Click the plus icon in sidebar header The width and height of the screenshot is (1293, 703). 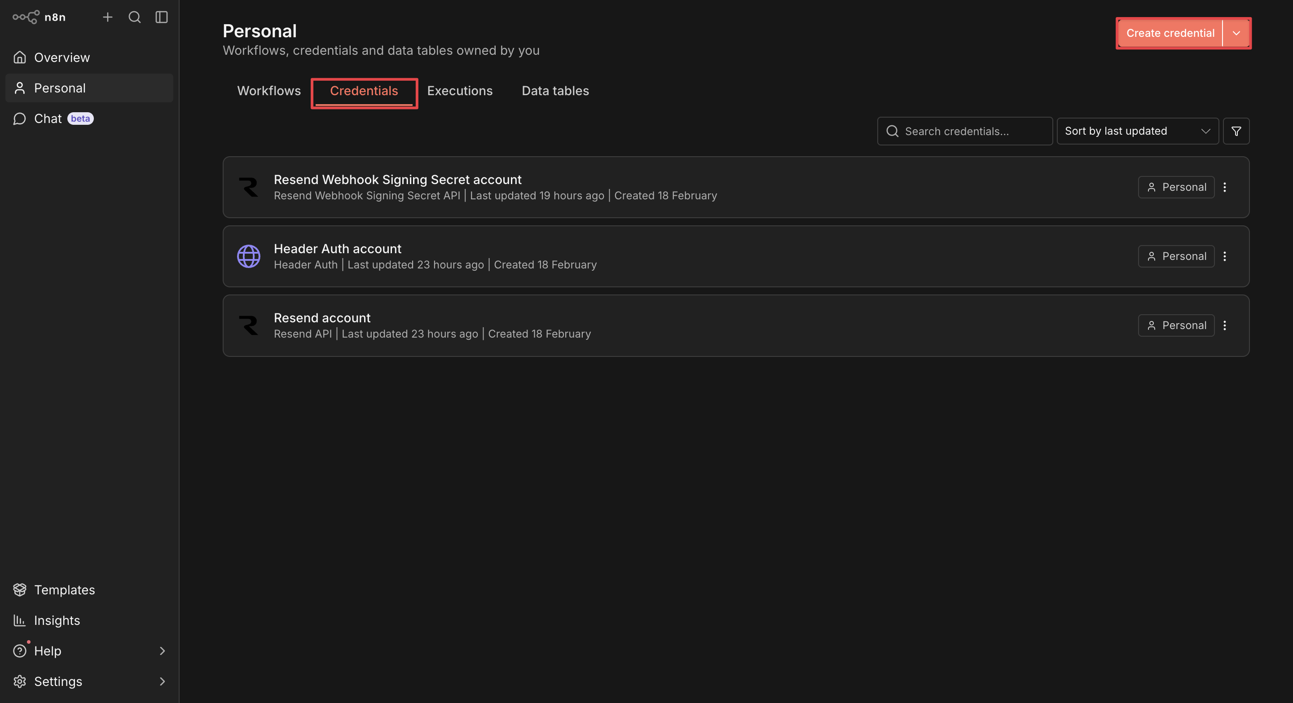pos(107,17)
